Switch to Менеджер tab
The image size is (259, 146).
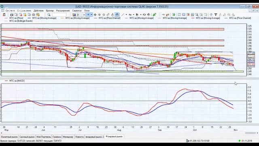[68, 137]
